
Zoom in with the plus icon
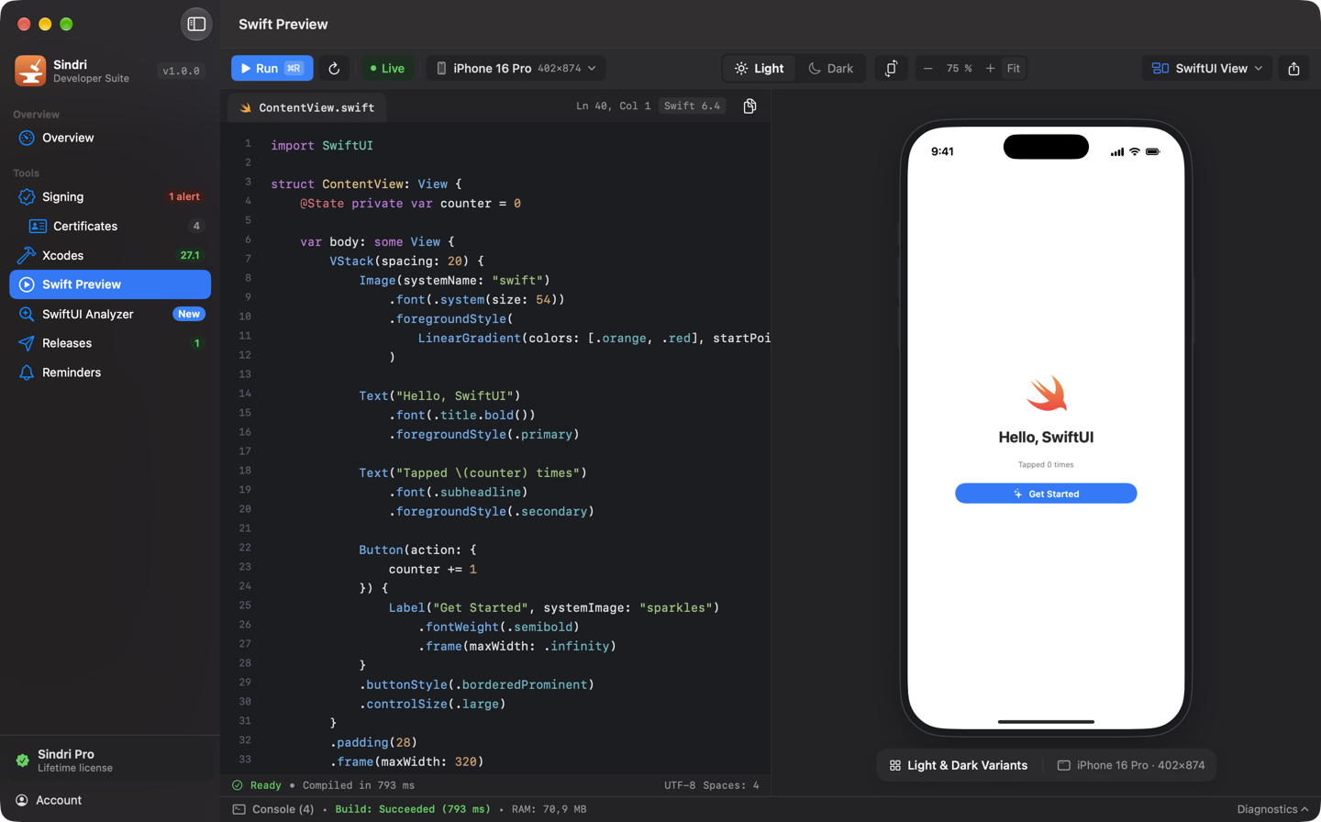click(x=990, y=69)
